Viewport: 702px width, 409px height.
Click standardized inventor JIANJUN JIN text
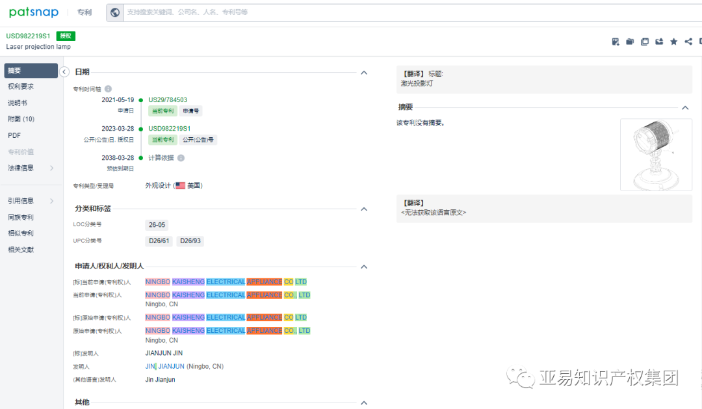[x=164, y=353]
